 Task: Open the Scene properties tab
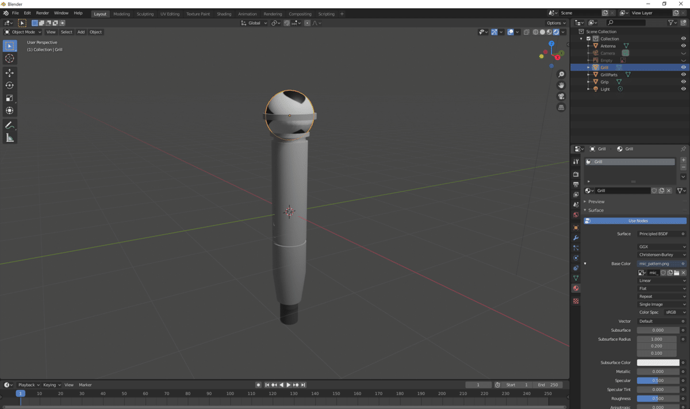[x=576, y=205]
